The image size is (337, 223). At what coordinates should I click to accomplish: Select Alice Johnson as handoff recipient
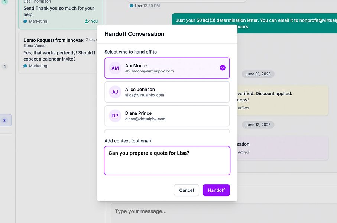tap(167, 92)
